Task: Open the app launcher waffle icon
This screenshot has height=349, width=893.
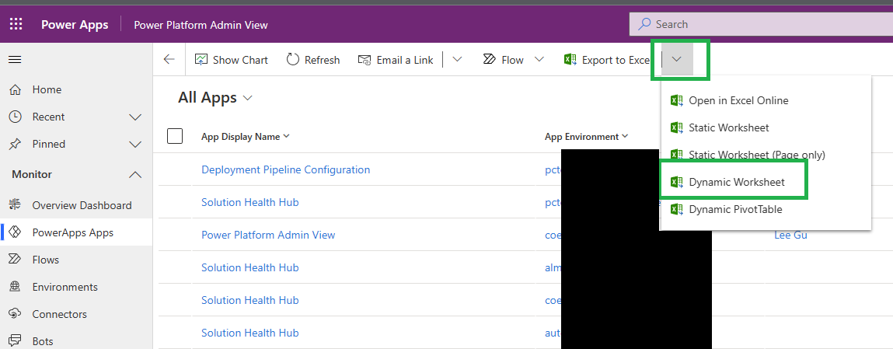Action: pos(16,24)
